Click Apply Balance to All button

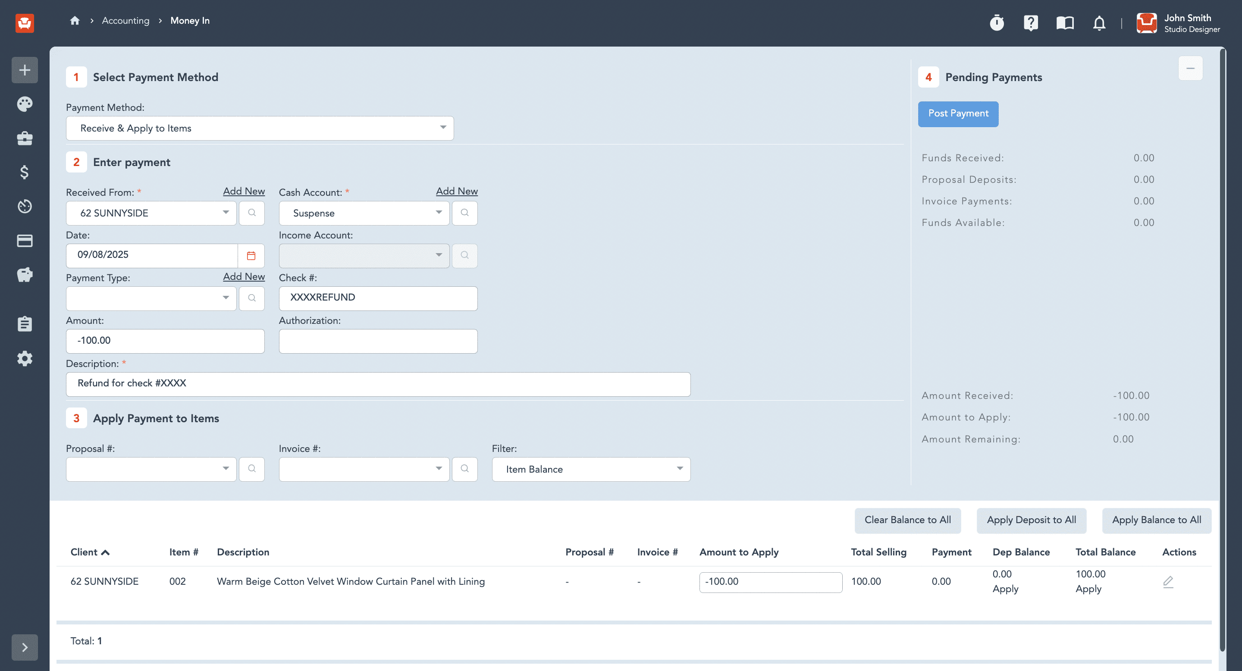pos(1157,520)
